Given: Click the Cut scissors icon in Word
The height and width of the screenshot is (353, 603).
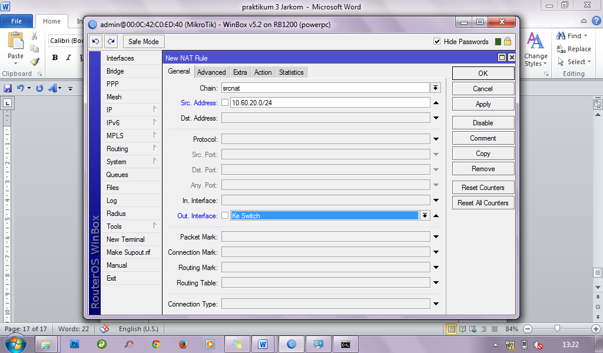Looking at the screenshot, I should click(34, 36).
